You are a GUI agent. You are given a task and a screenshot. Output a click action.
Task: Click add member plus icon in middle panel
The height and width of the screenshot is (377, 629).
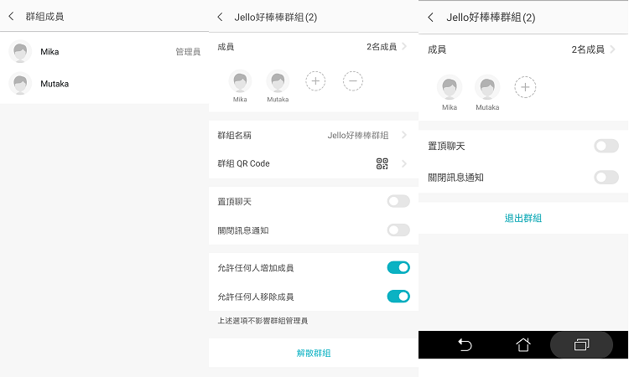click(x=315, y=81)
